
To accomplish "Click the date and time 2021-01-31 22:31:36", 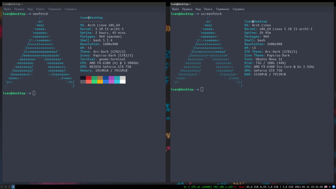I will [x=309, y=187].
